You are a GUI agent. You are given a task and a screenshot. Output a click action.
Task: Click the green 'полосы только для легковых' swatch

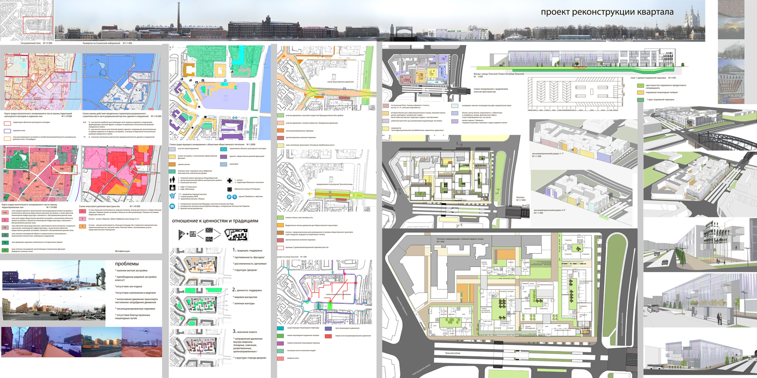(x=281, y=217)
